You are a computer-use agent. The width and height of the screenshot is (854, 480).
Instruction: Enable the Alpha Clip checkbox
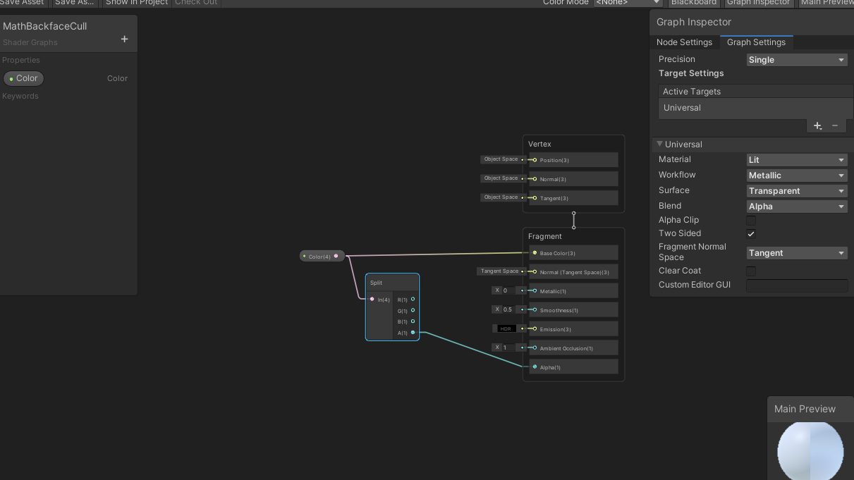point(751,221)
